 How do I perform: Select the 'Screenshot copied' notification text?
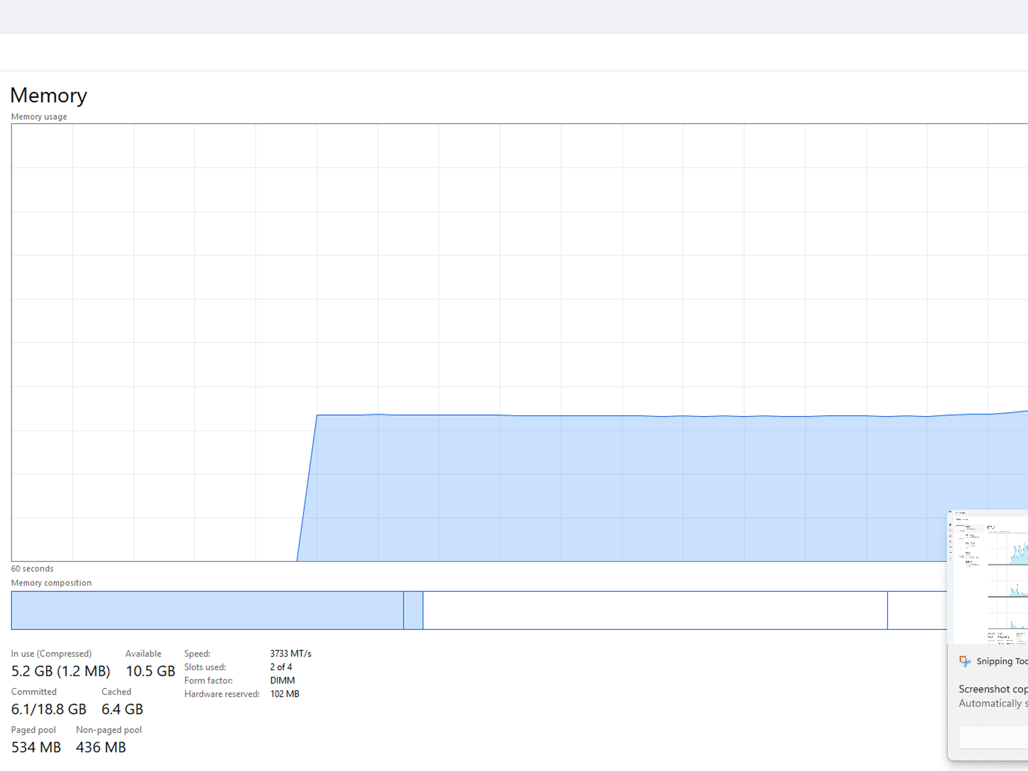[x=993, y=689]
